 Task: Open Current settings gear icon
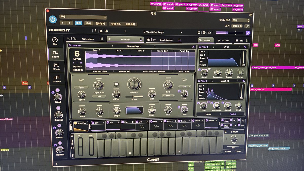pyautogui.click(x=204, y=33)
